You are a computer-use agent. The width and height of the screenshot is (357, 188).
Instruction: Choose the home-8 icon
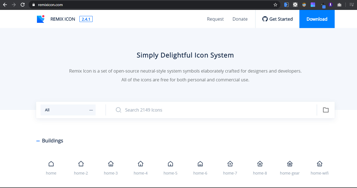click(x=260, y=164)
